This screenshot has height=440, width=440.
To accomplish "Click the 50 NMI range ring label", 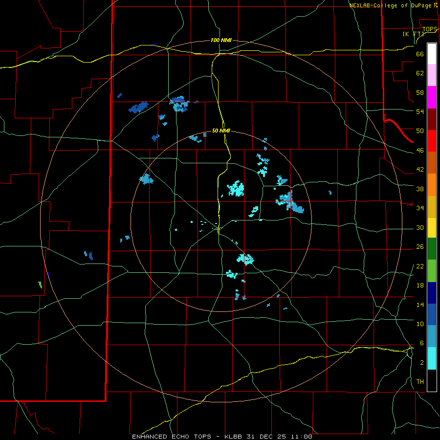I will pyautogui.click(x=221, y=131).
